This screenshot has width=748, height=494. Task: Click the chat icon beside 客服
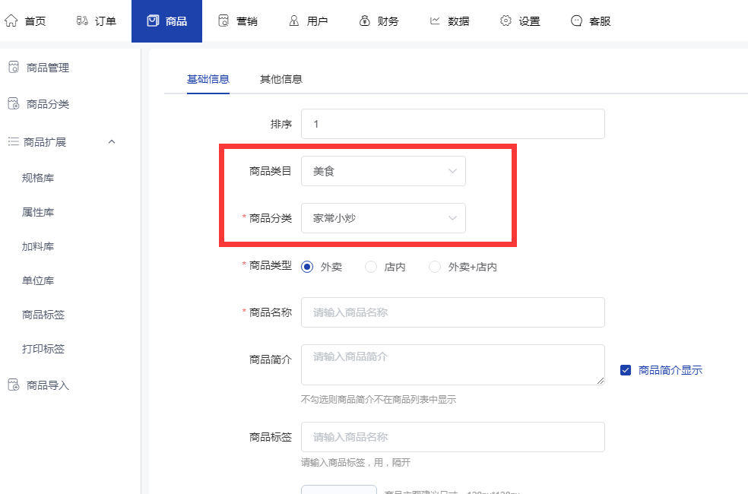tap(576, 21)
